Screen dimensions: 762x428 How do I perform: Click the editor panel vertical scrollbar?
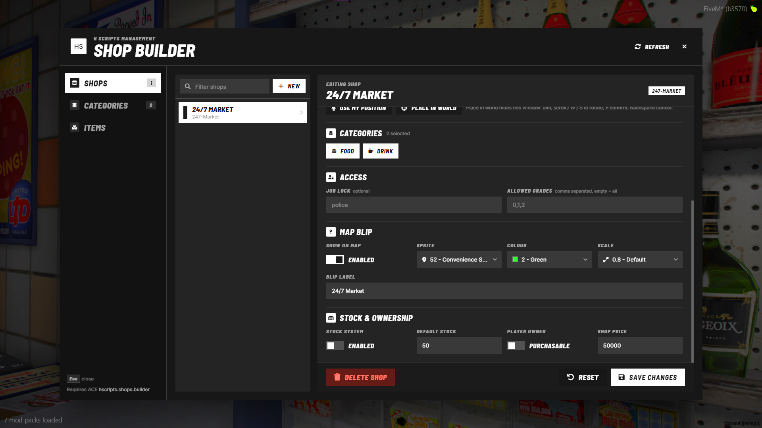coord(693,281)
